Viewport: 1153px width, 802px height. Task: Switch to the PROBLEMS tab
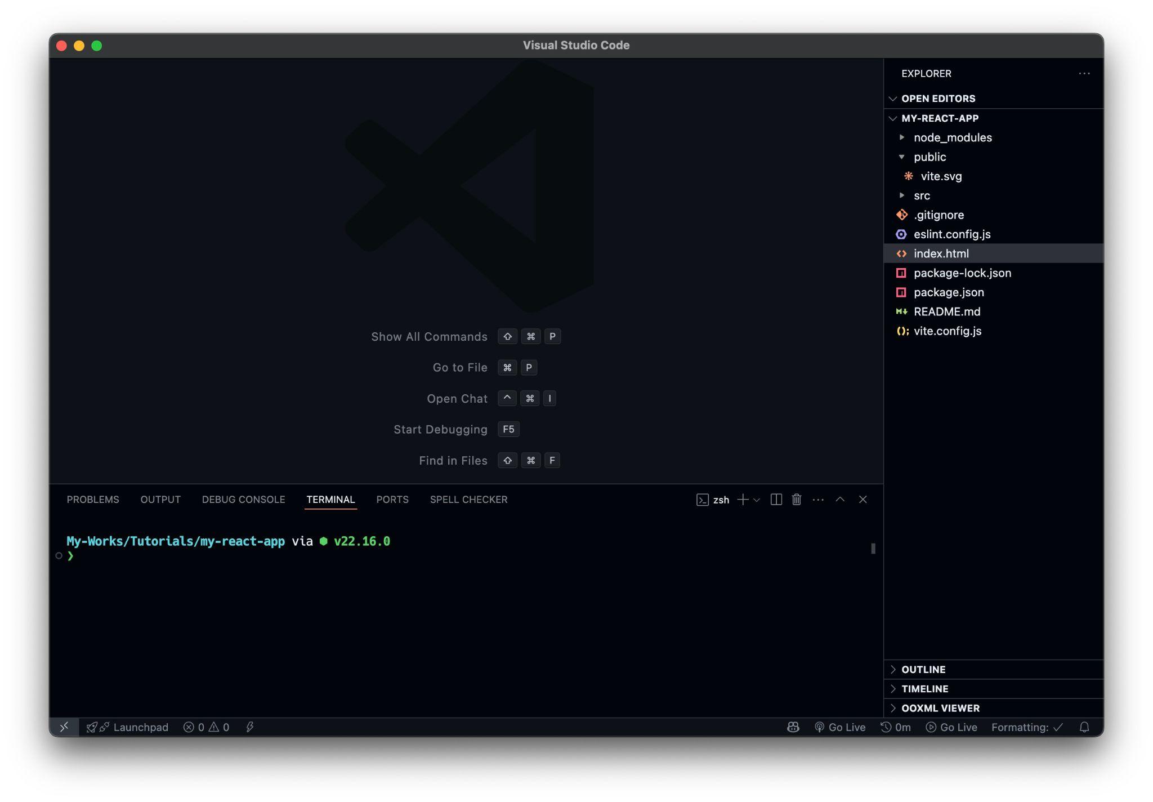93,500
